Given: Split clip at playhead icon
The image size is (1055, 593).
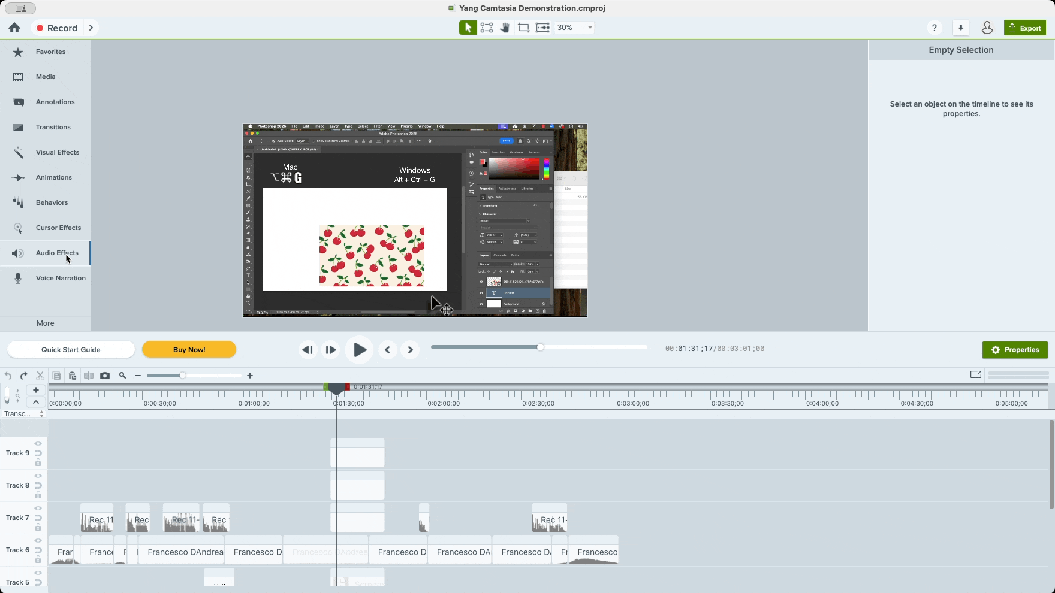Looking at the screenshot, I should (x=89, y=376).
